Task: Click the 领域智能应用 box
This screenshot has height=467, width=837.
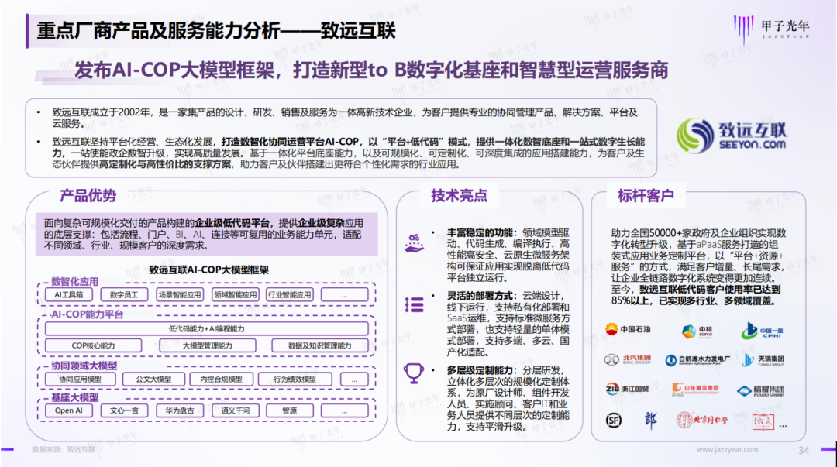Action: (x=235, y=294)
